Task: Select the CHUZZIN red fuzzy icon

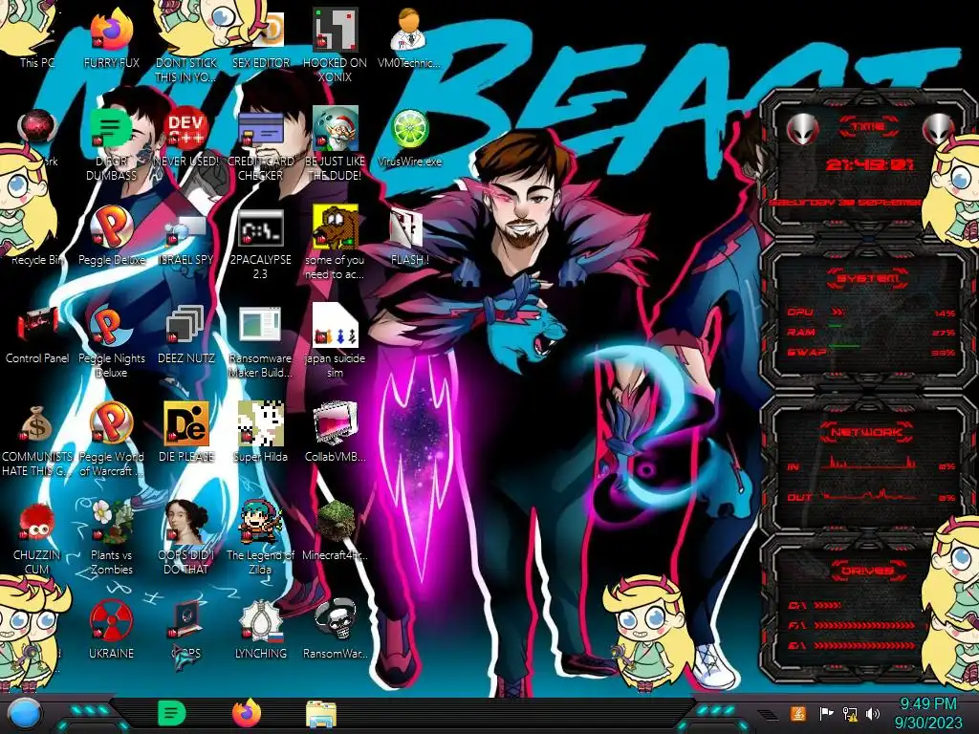Action: pyautogui.click(x=37, y=537)
